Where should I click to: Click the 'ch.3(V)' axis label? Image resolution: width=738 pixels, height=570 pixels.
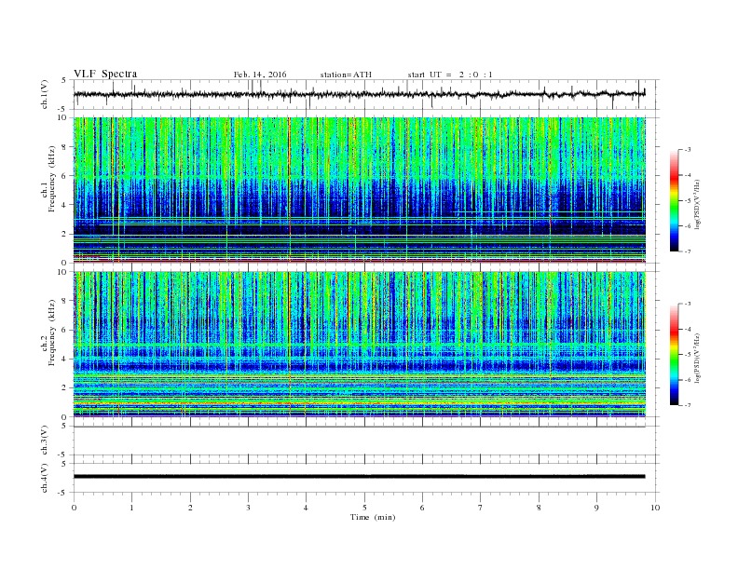[45, 441]
